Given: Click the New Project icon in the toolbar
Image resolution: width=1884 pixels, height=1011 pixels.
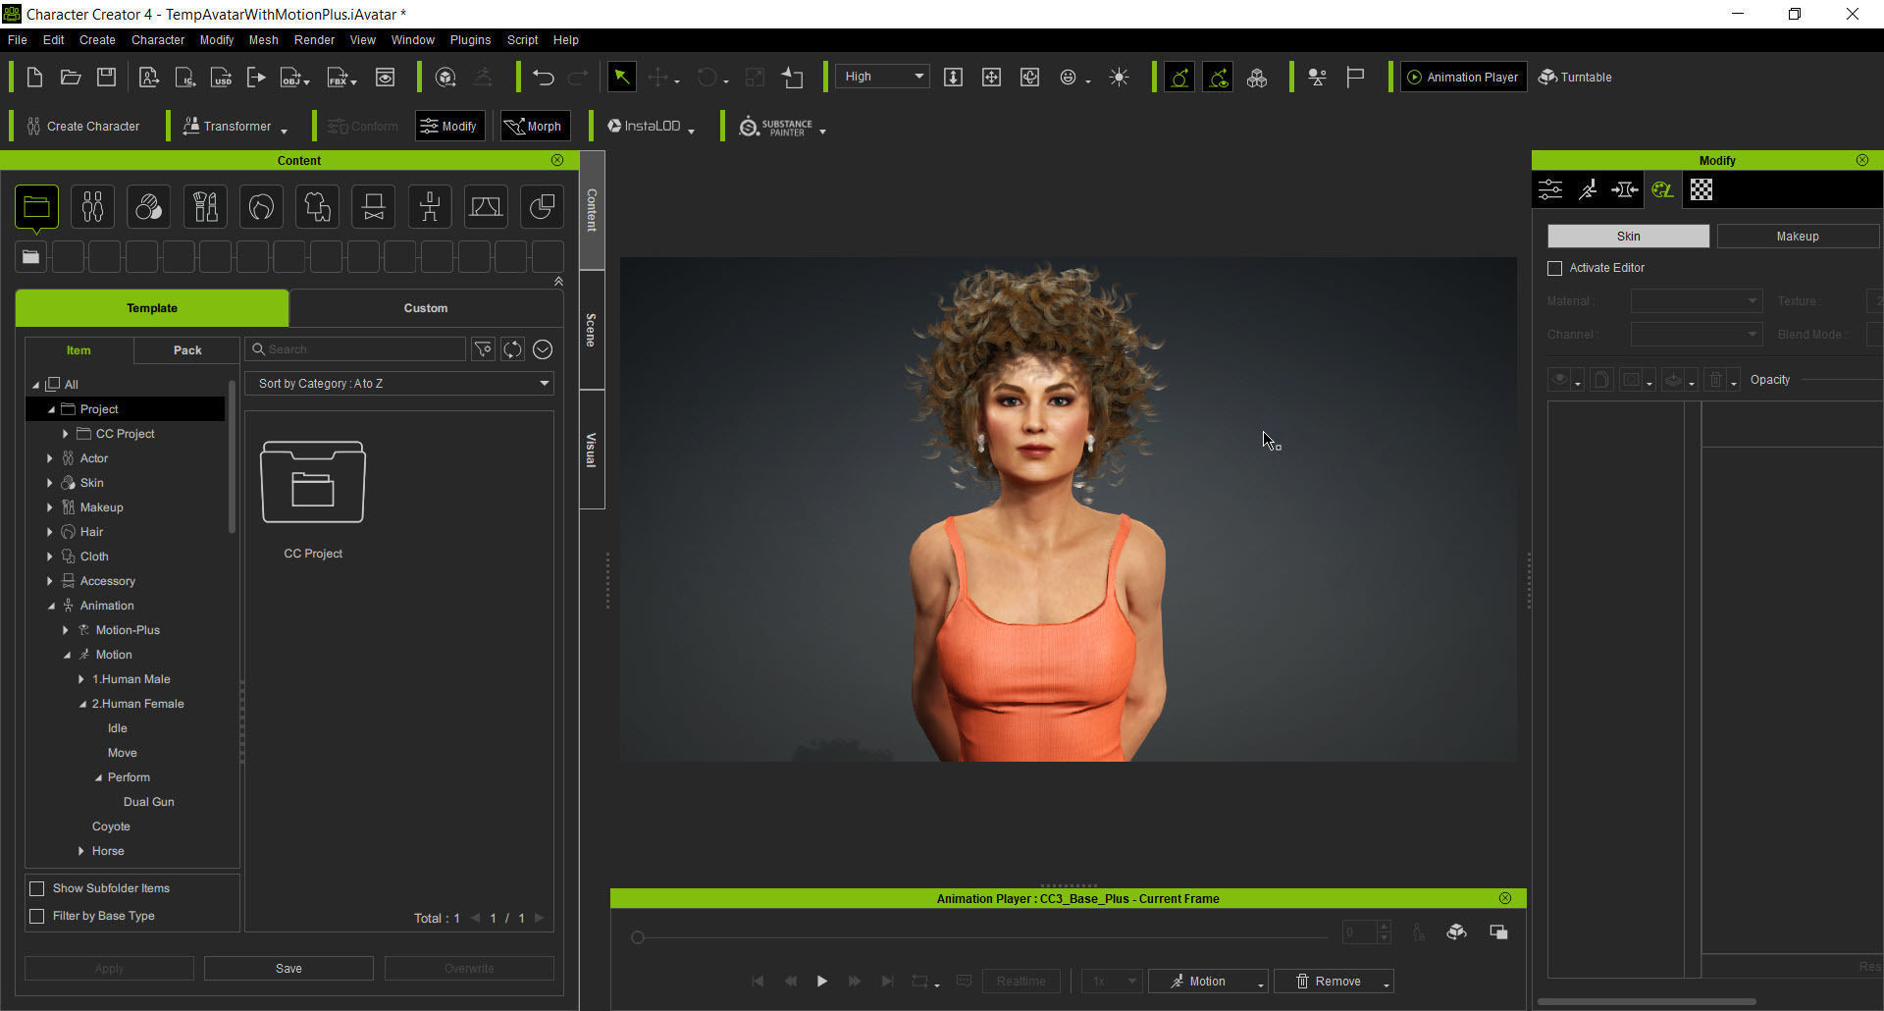Looking at the screenshot, I should click(34, 78).
